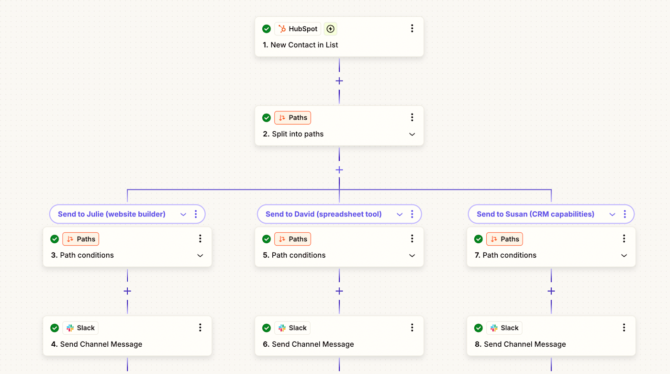Click the green check status on step 8
670x374 pixels.
pyautogui.click(x=479, y=328)
